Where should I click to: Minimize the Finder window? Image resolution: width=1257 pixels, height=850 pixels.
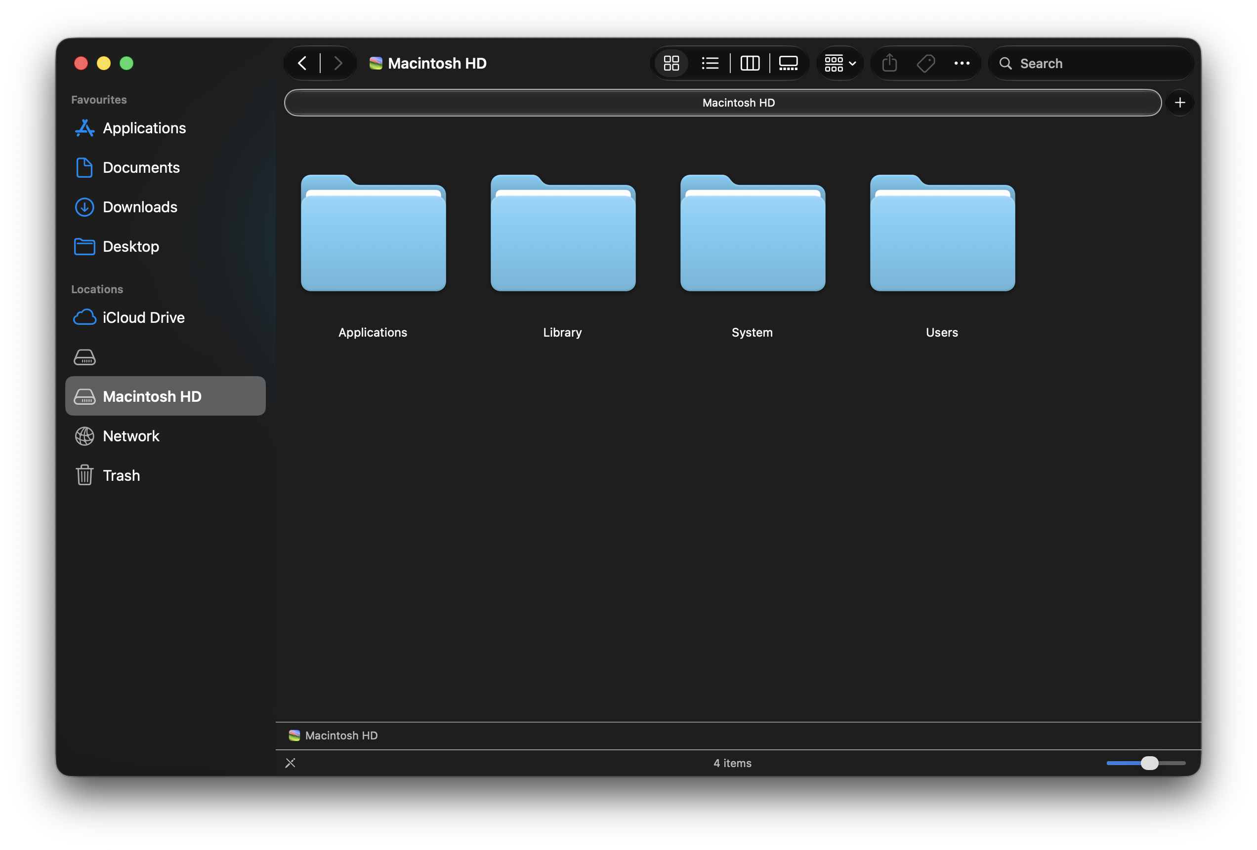[x=104, y=63]
